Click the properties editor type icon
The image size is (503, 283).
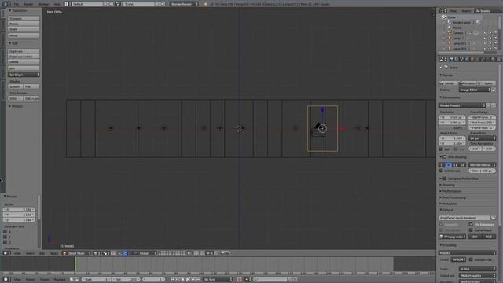[x=442, y=59]
